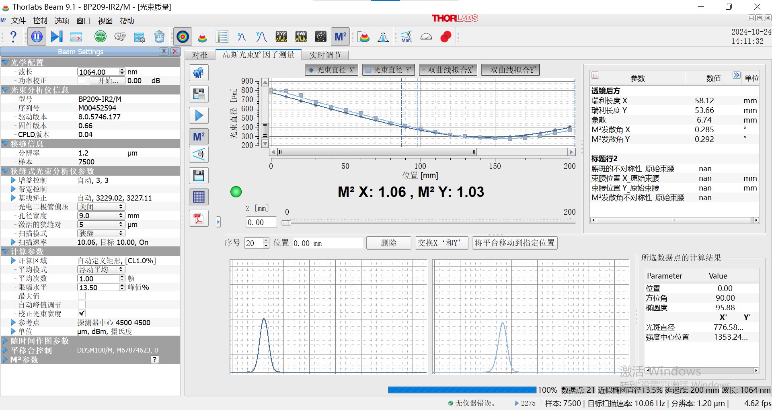Close the Beam Settings panel

[x=175, y=51]
